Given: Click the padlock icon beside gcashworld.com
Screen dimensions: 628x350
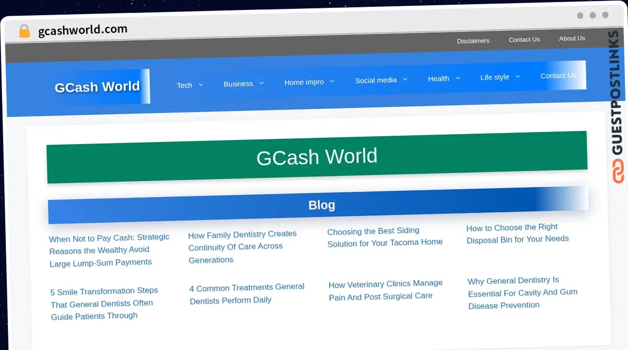Looking at the screenshot, I should (24, 31).
